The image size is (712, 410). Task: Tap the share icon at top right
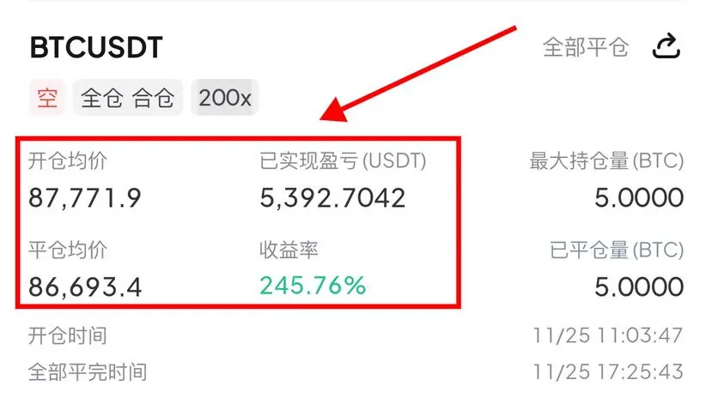pyautogui.click(x=666, y=45)
